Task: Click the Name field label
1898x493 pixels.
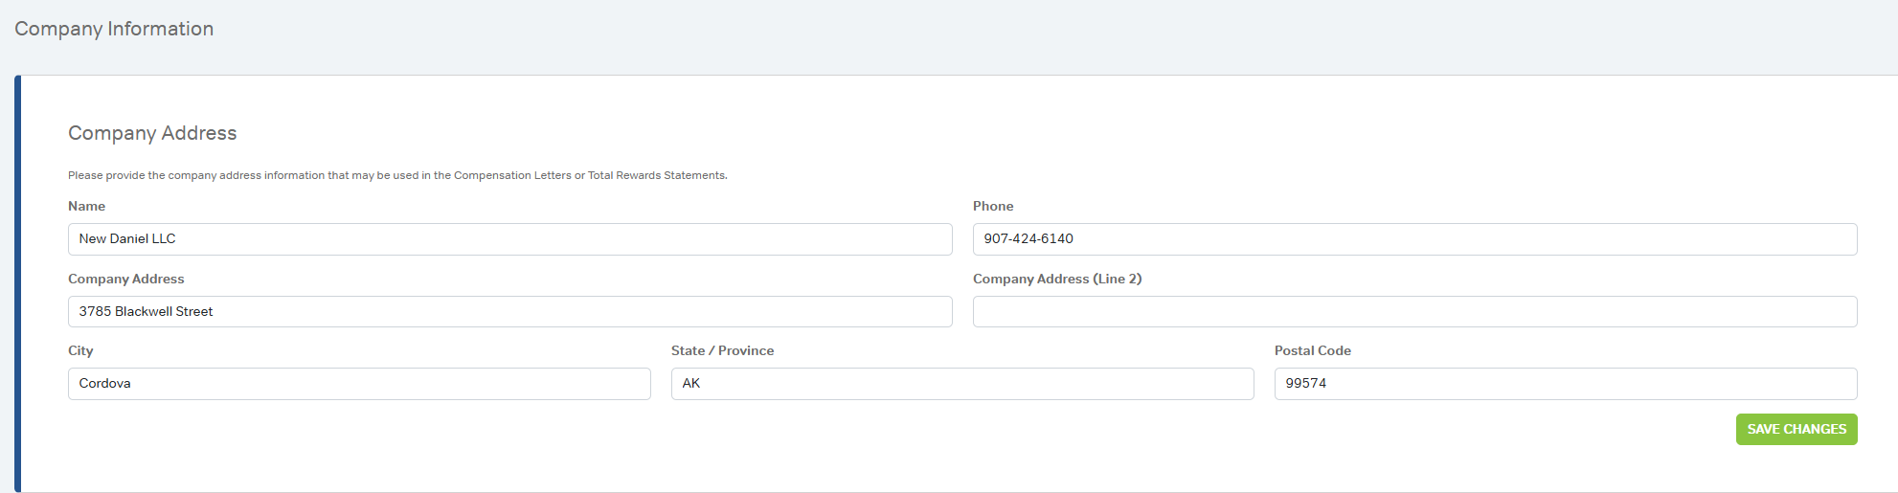Action: click(87, 207)
